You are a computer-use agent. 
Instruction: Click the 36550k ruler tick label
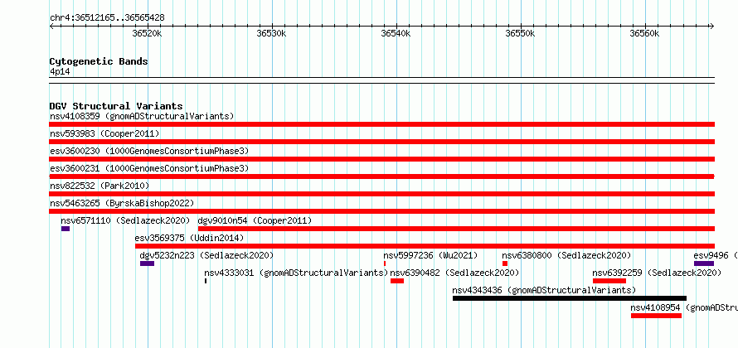click(x=520, y=33)
